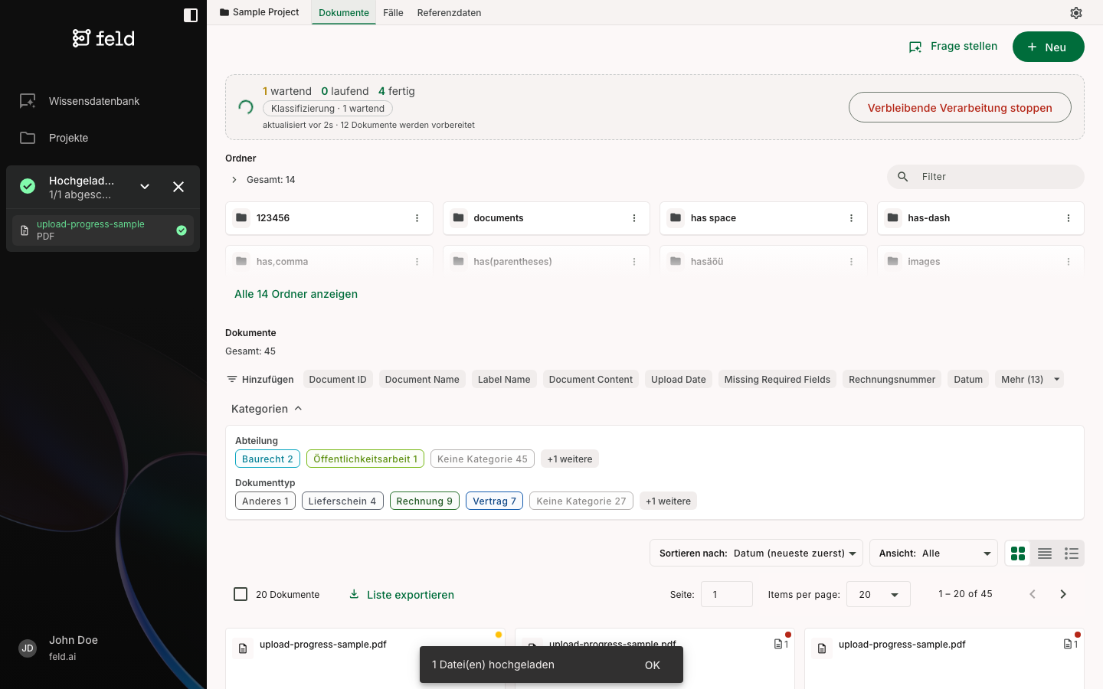This screenshot has height=689, width=1103.
Task: Toggle the Lieferschein 4 chip
Action: [x=342, y=501]
